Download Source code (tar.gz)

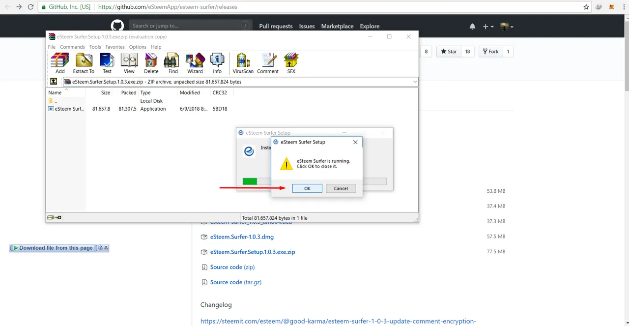[x=236, y=282]
